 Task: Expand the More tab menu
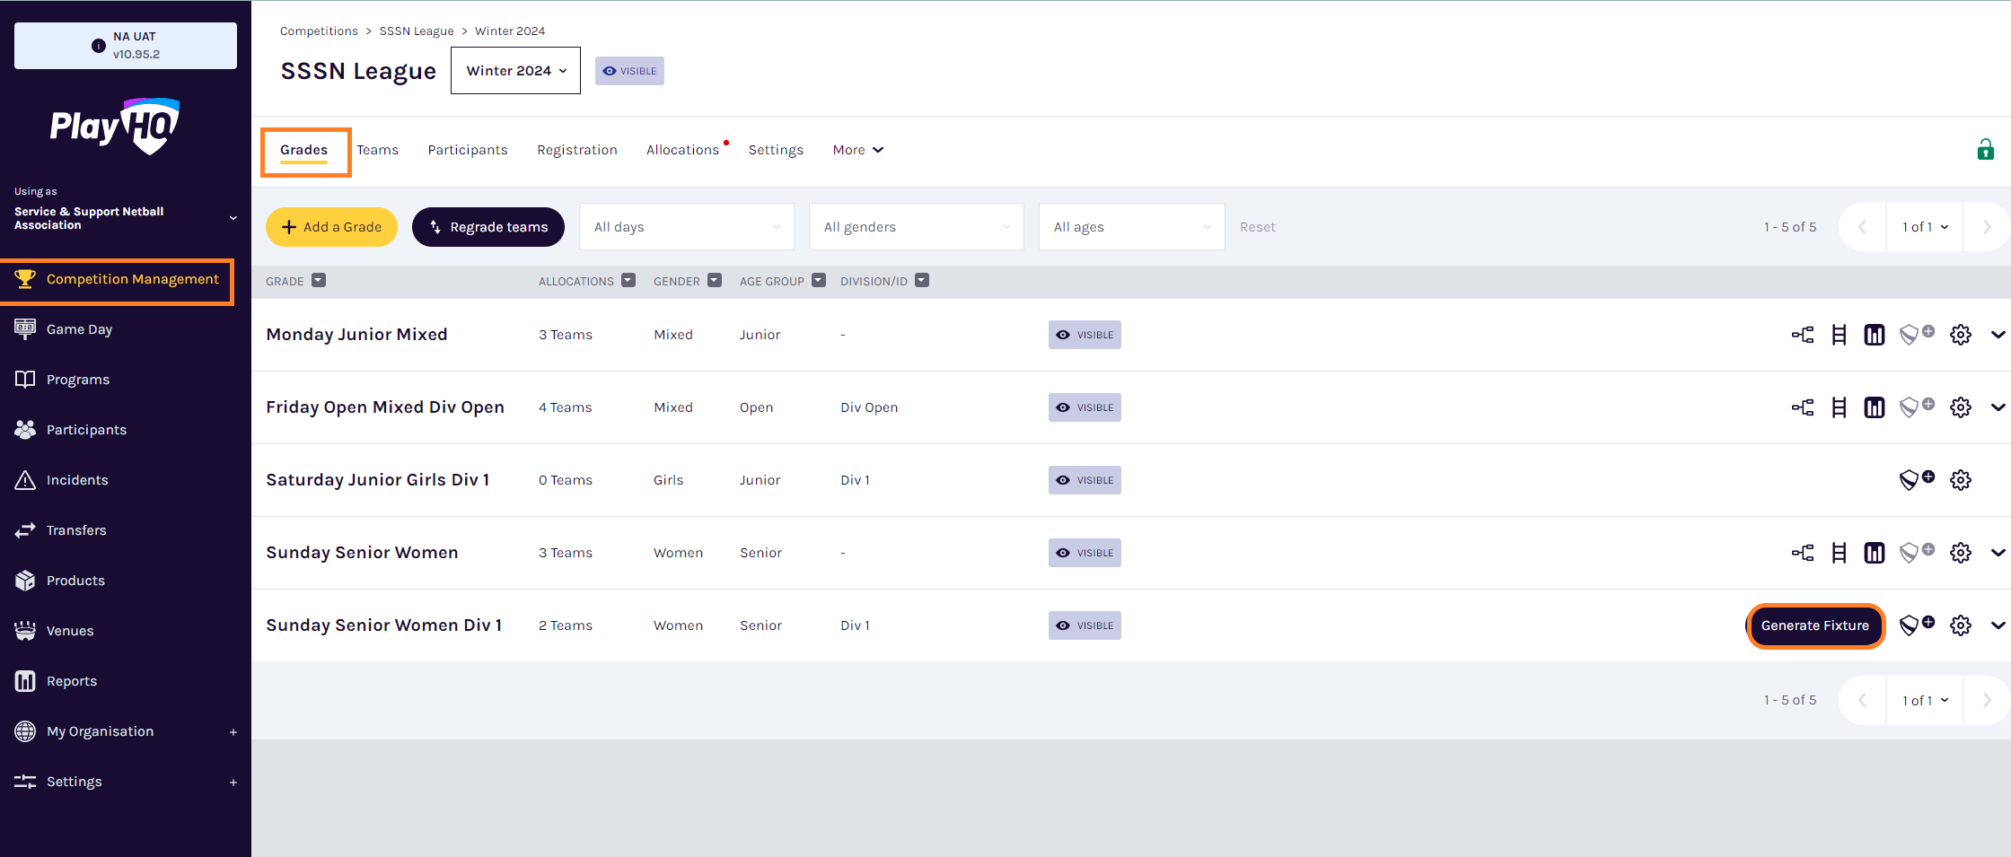pyautogui.click(x=858, y=150)
